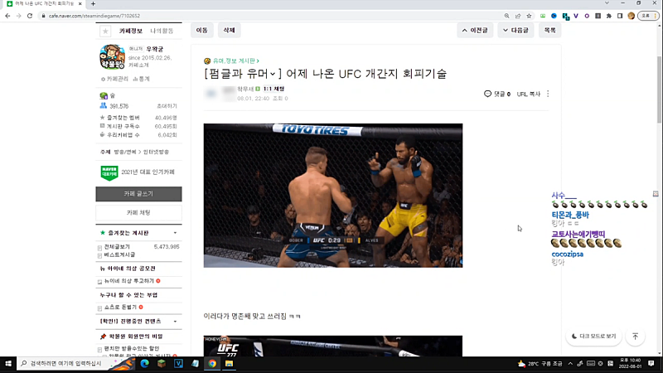
Task: Open the 전체글보기 board link
Action: 117,247
